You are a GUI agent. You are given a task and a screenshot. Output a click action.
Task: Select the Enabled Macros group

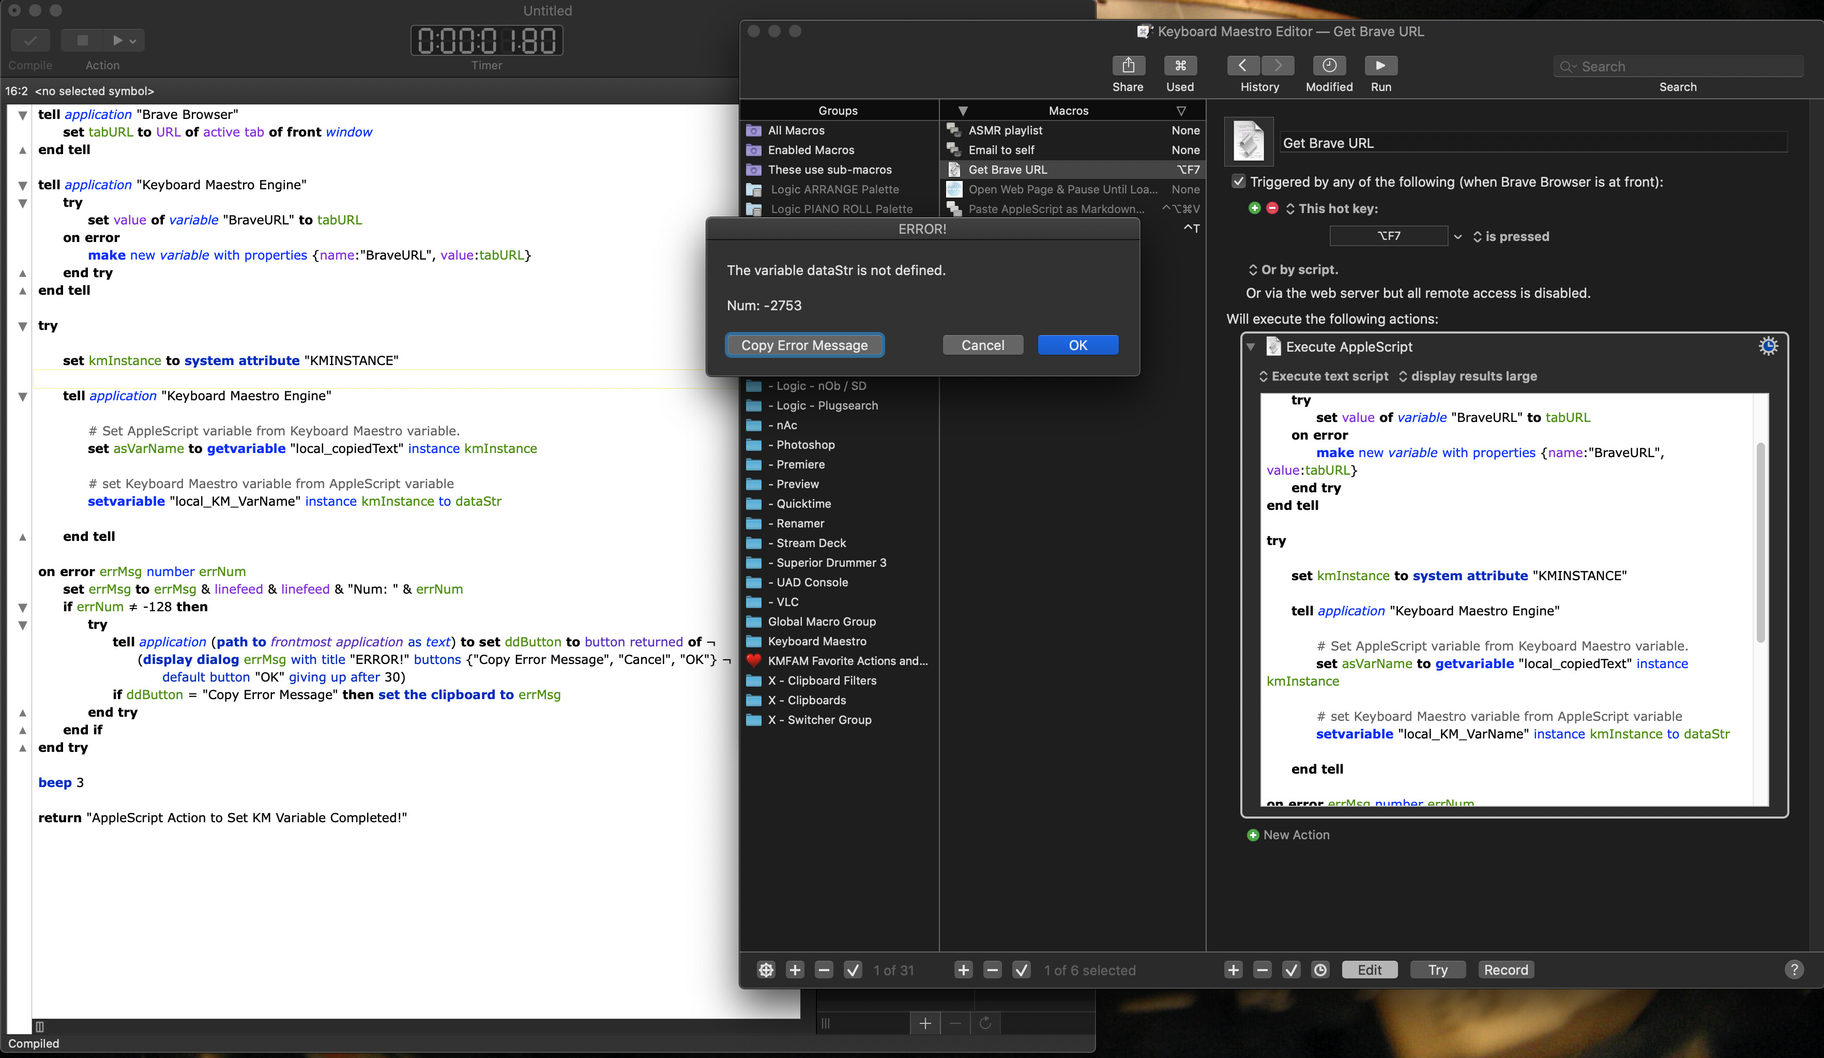[840, 150]
